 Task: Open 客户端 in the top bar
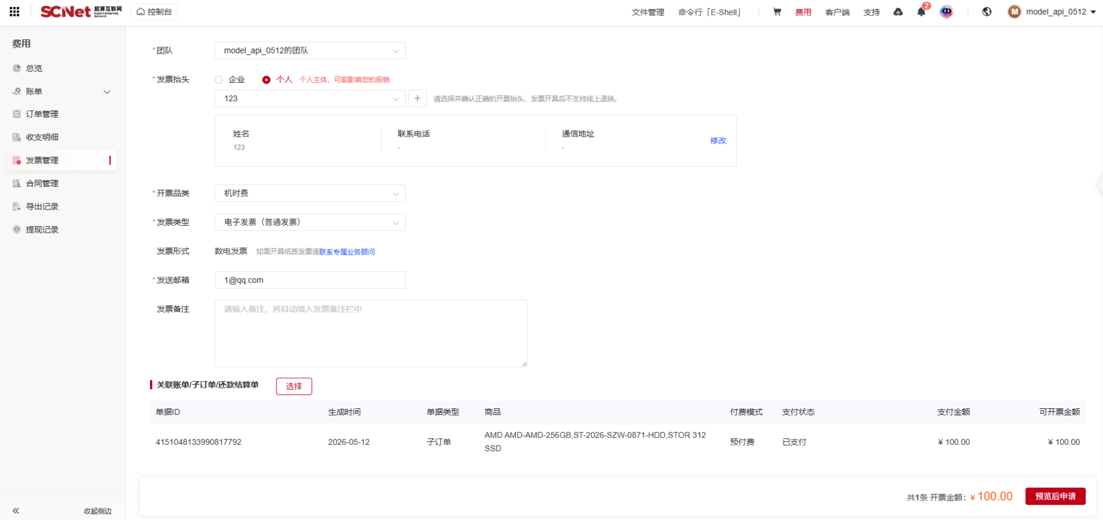tap(837, 12)
